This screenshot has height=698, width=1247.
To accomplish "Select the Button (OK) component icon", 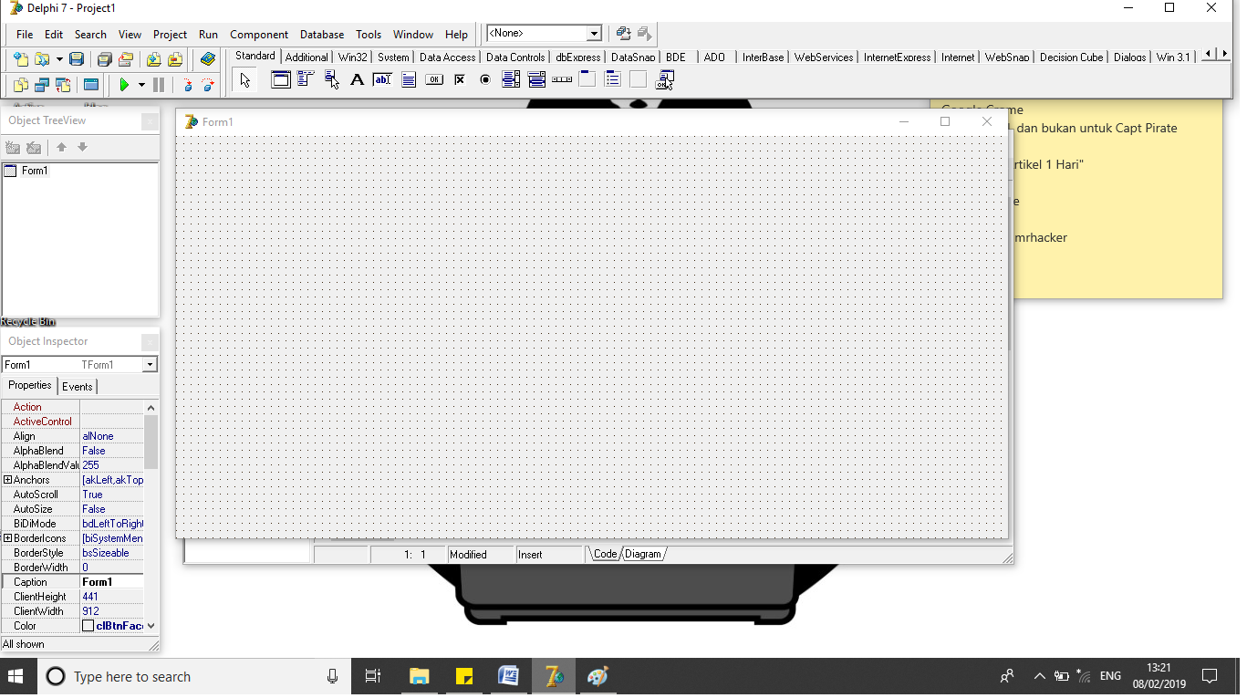I will click(434, 80).
